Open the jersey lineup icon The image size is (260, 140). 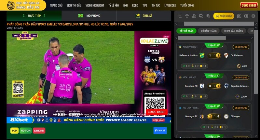[187, 16]
